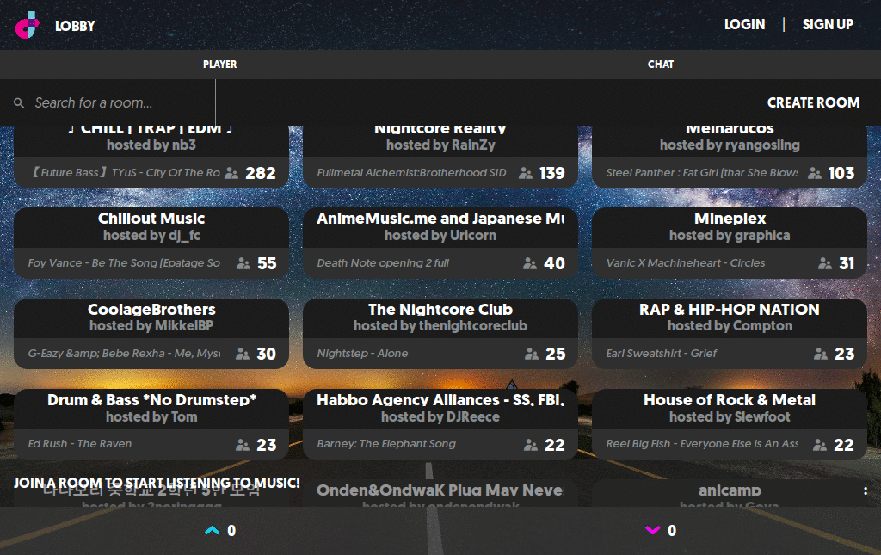Click the people icon in Chillout Music room

[243, 263]
